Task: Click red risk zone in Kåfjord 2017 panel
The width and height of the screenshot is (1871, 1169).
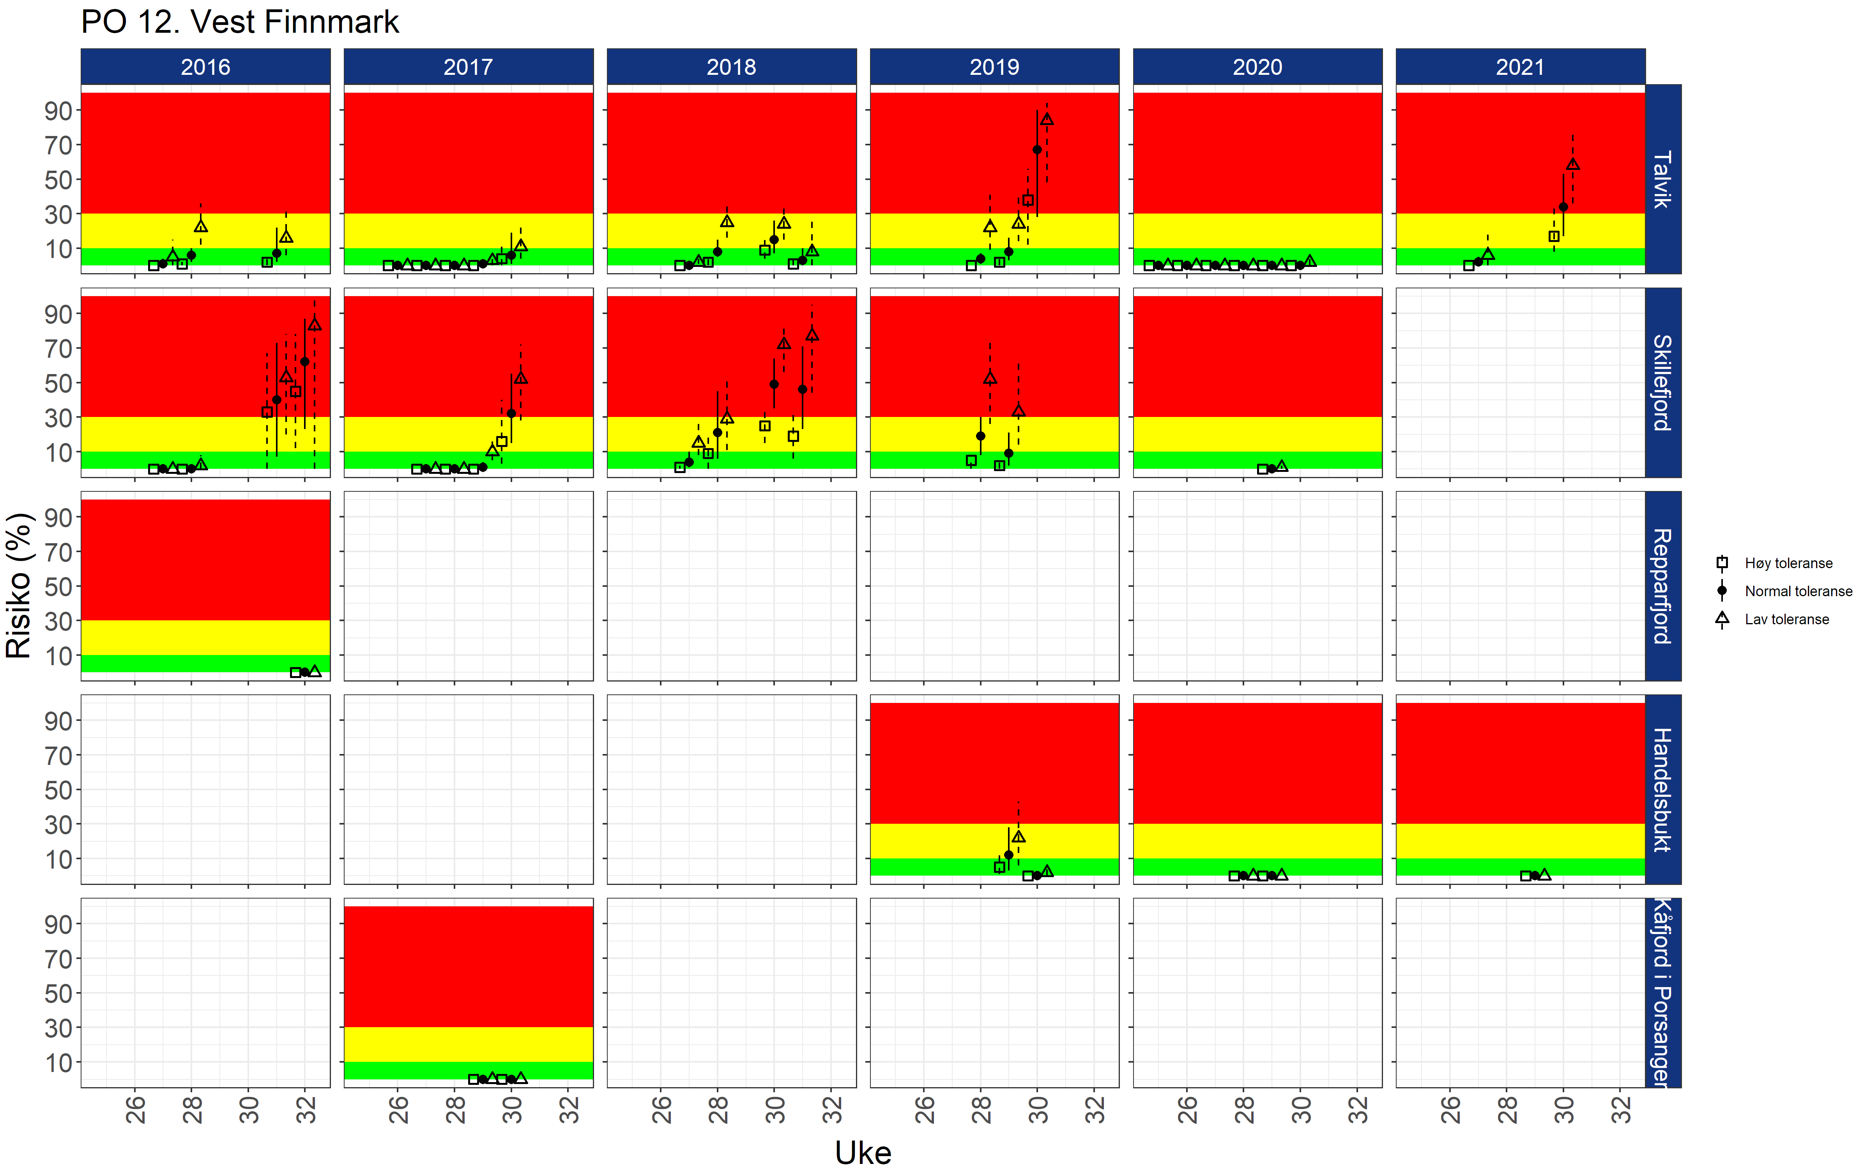Action: tap(469, 966)
